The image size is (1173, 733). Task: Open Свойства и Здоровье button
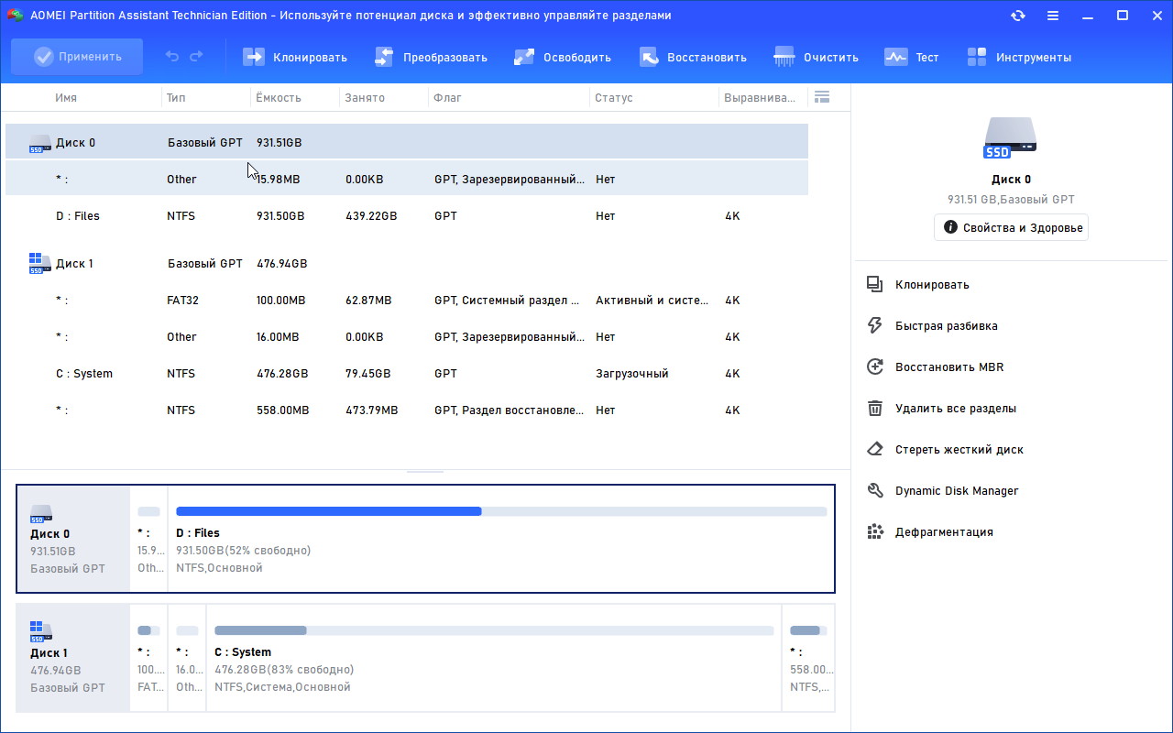(x=1011, y=227)
